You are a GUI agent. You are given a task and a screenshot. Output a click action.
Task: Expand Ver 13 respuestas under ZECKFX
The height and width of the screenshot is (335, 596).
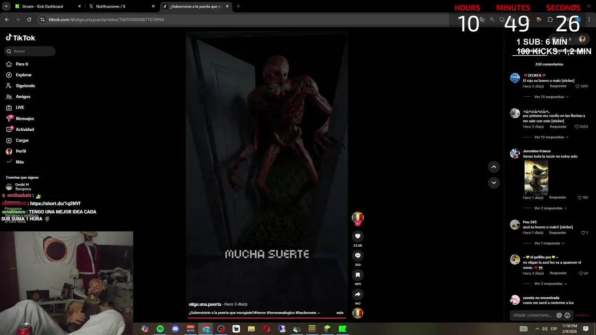[551, 97]
